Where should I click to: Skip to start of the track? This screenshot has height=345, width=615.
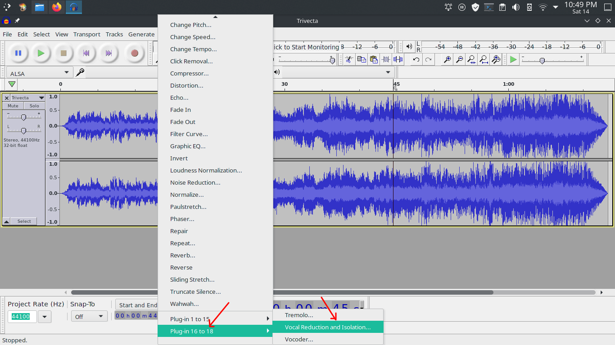86,53
